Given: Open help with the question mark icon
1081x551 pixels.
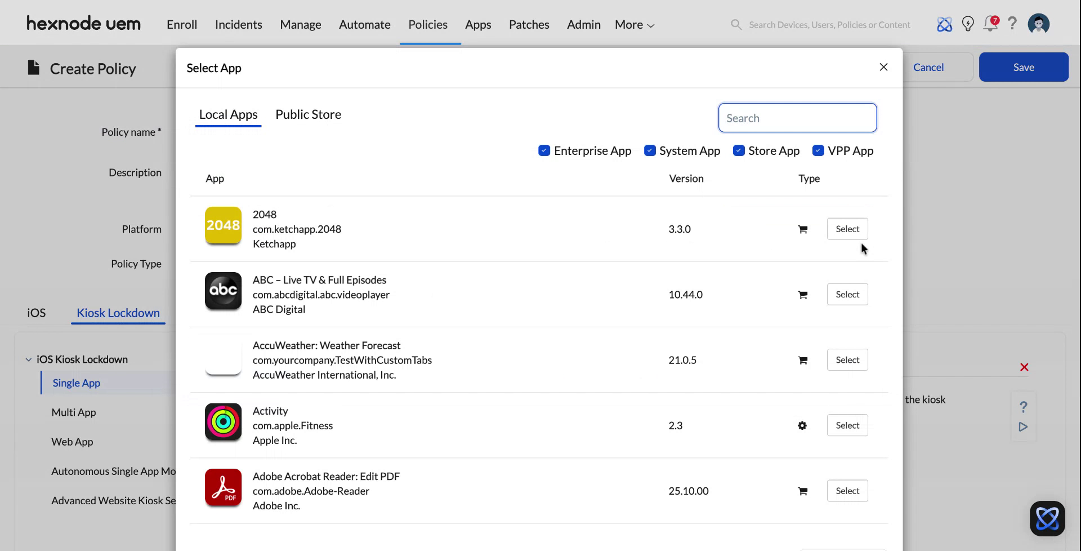Looking at the screenshot, I should point(1012,24).
